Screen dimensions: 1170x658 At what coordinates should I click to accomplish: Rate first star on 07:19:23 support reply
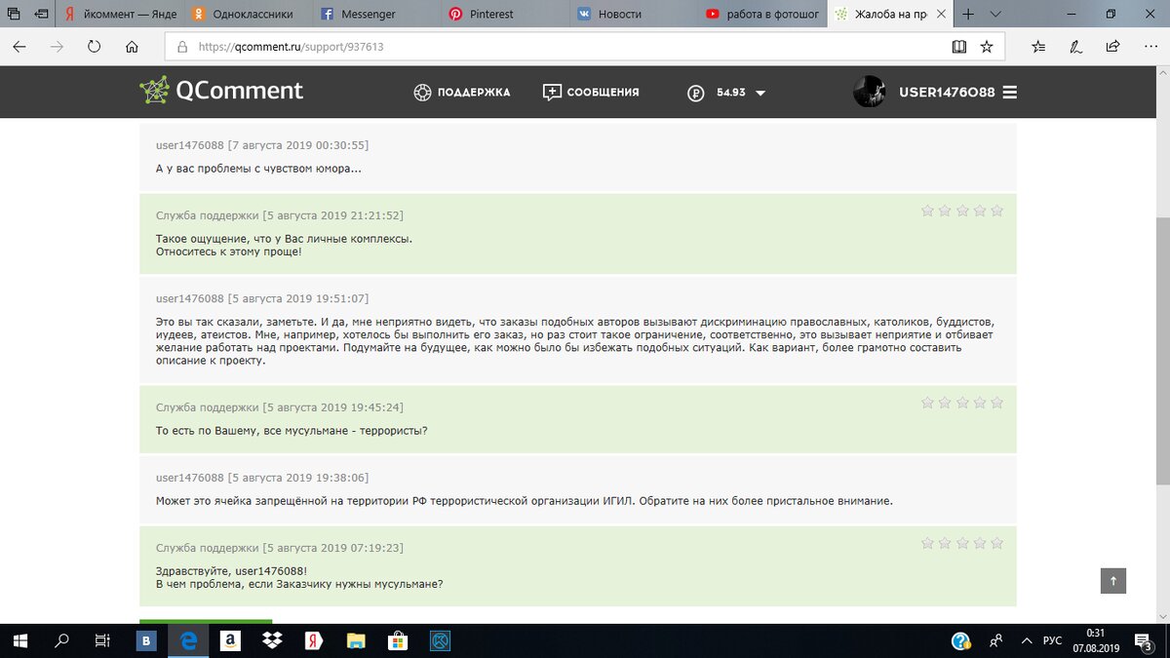coord(927,543)
